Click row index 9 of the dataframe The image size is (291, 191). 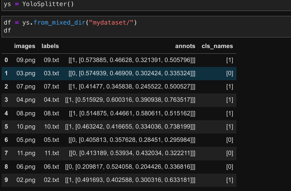(x=6, y=180)
